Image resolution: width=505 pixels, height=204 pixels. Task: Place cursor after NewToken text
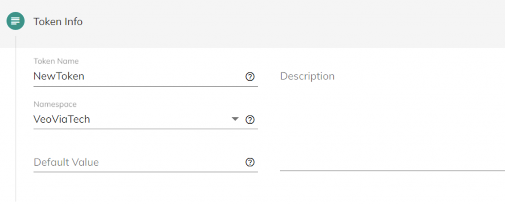coord(85,76)
